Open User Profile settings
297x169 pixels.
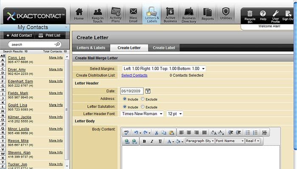click(276, 16)
